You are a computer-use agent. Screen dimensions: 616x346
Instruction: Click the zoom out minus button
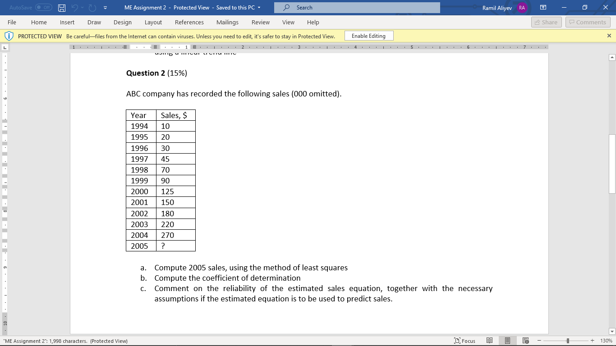[x=540, y=341]
